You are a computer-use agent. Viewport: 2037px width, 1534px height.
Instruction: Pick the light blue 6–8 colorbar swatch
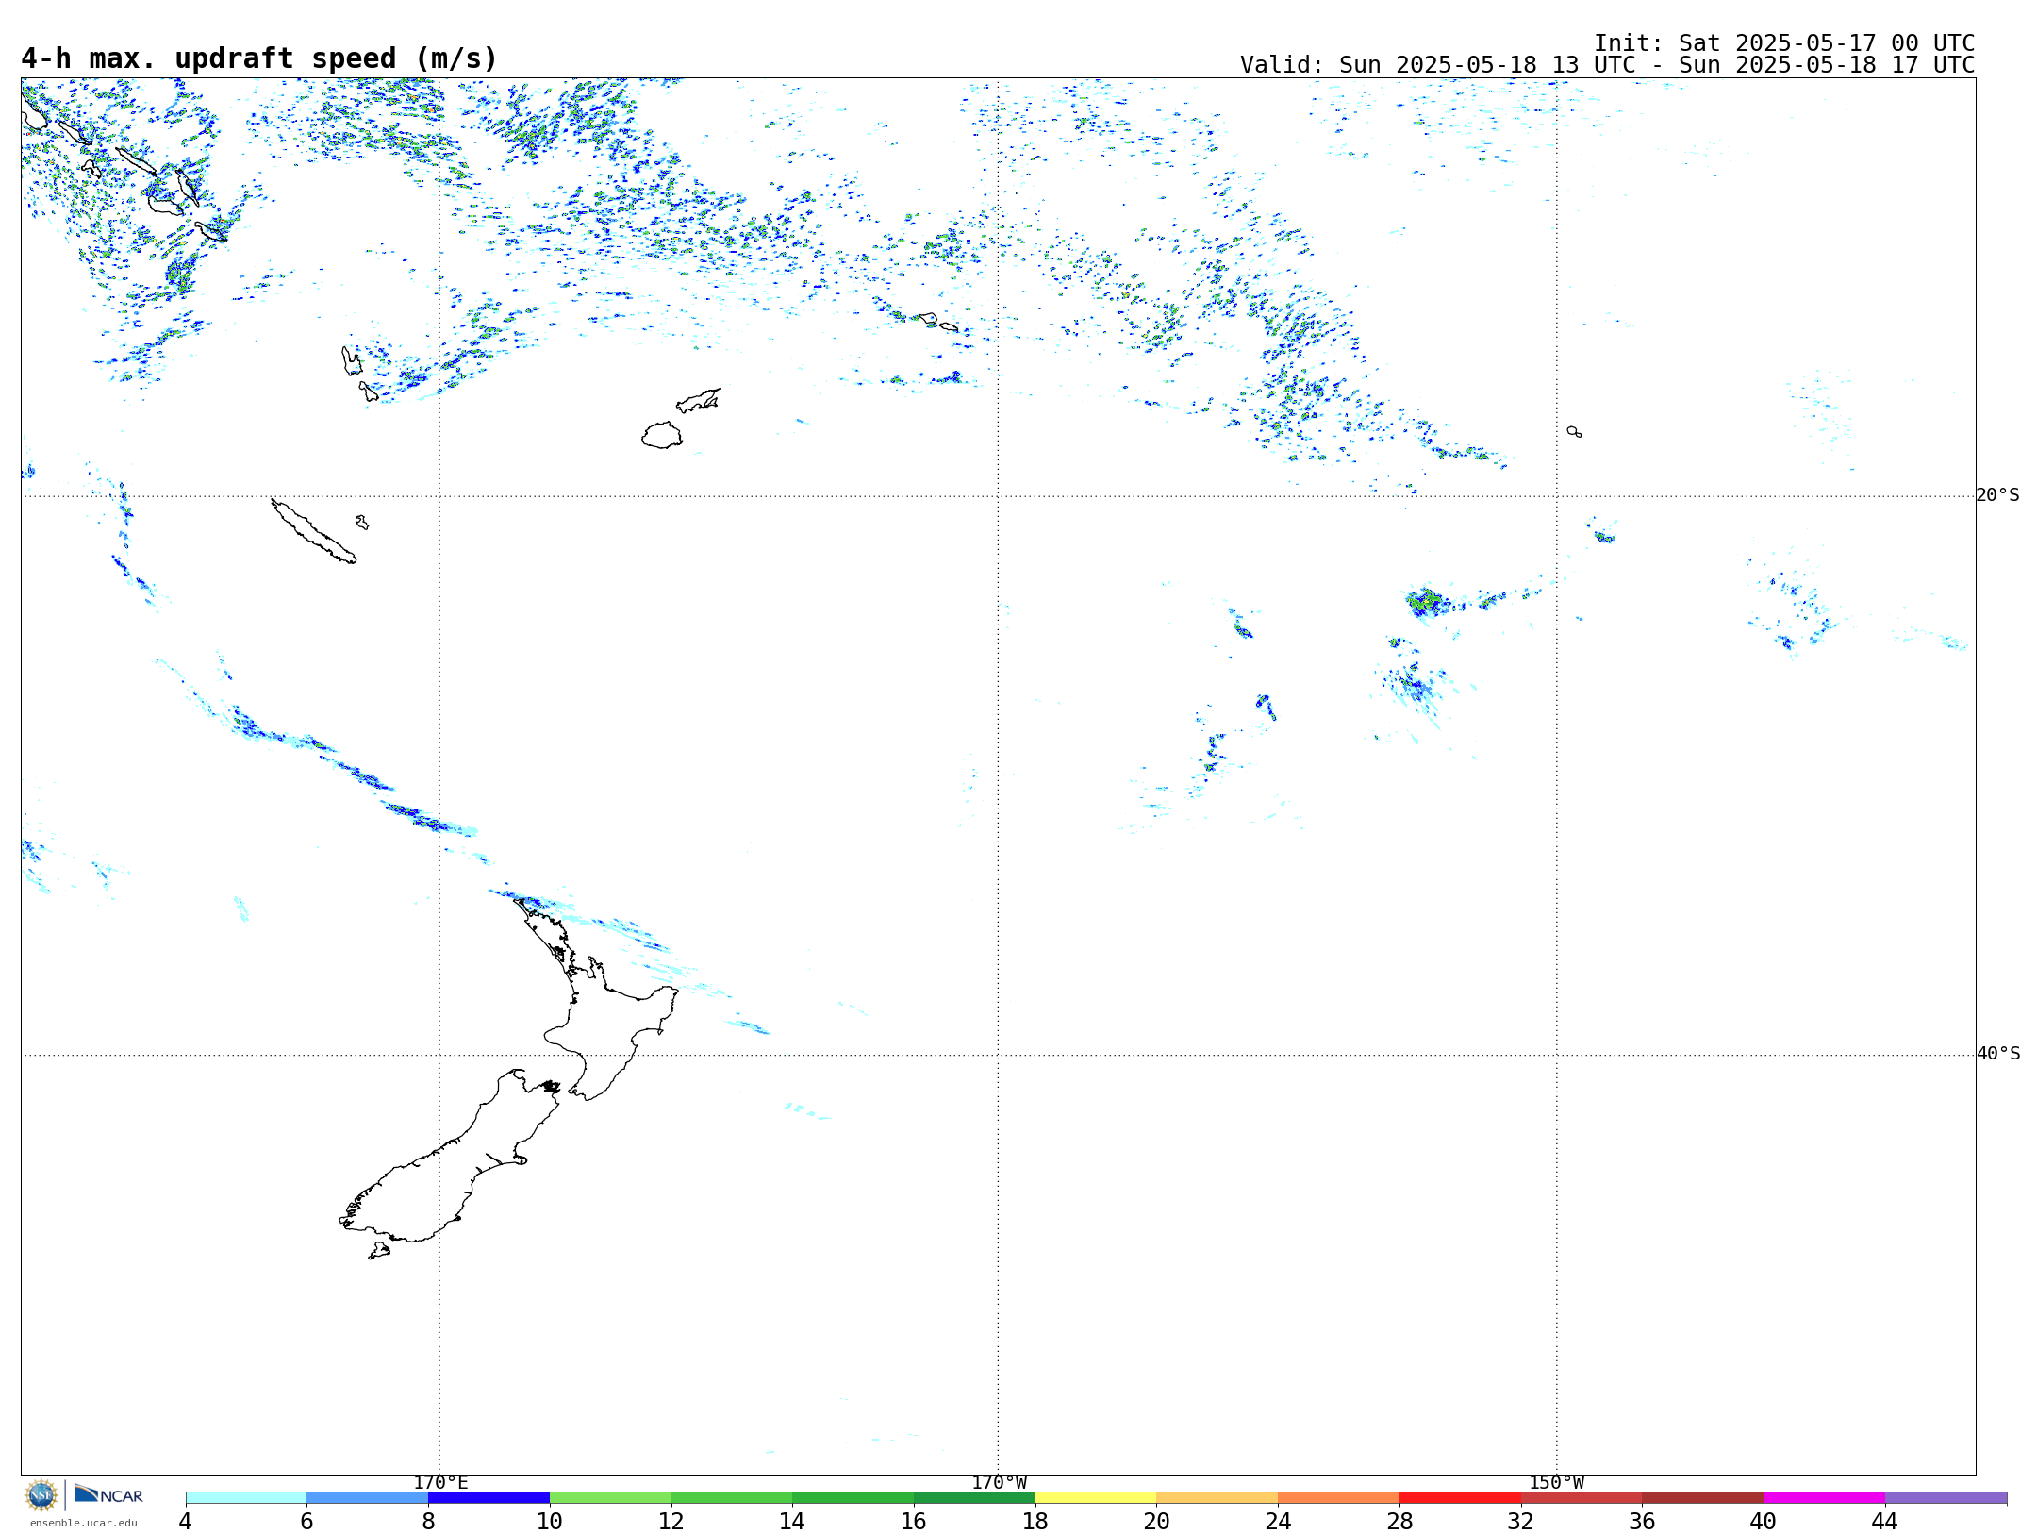[x=368, y=1497]
